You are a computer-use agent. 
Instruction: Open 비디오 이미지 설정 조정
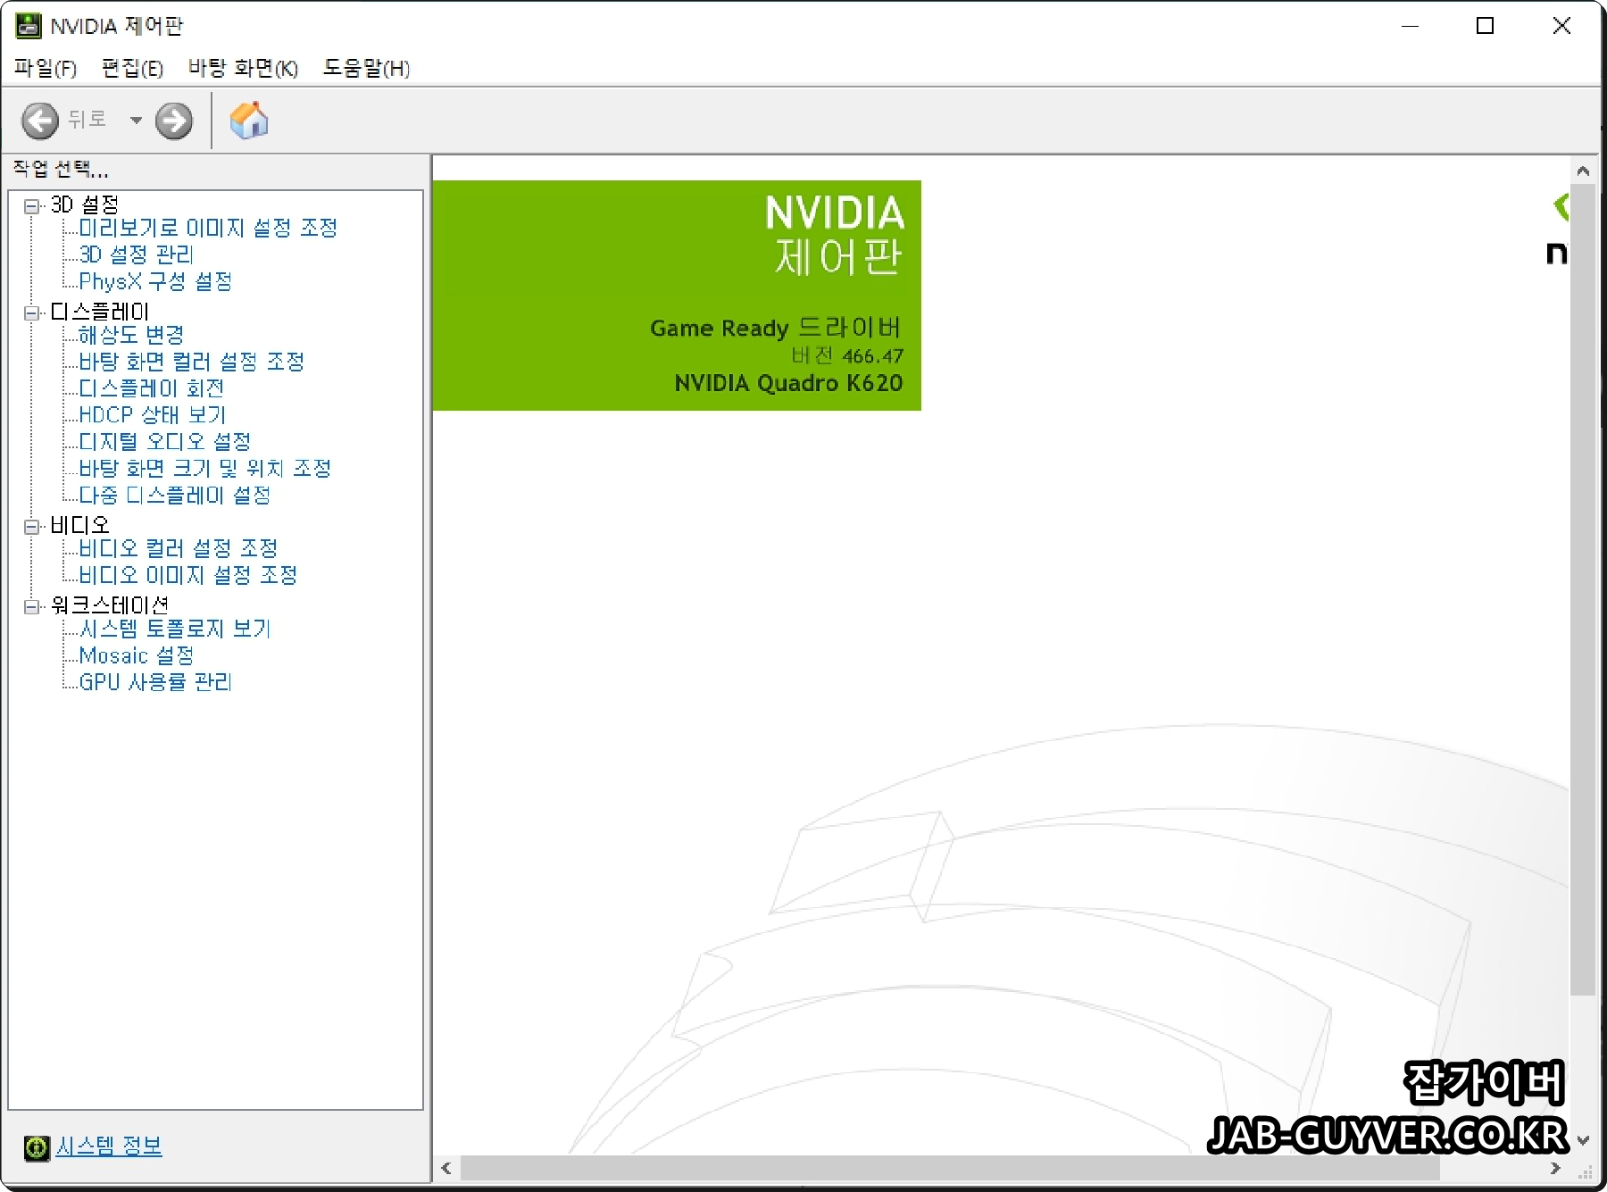coord(187,576)
